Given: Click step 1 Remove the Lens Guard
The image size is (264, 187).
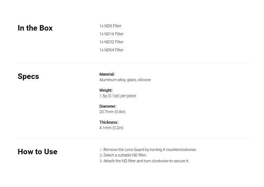Looking at the screenshot, I should point(148,150).
